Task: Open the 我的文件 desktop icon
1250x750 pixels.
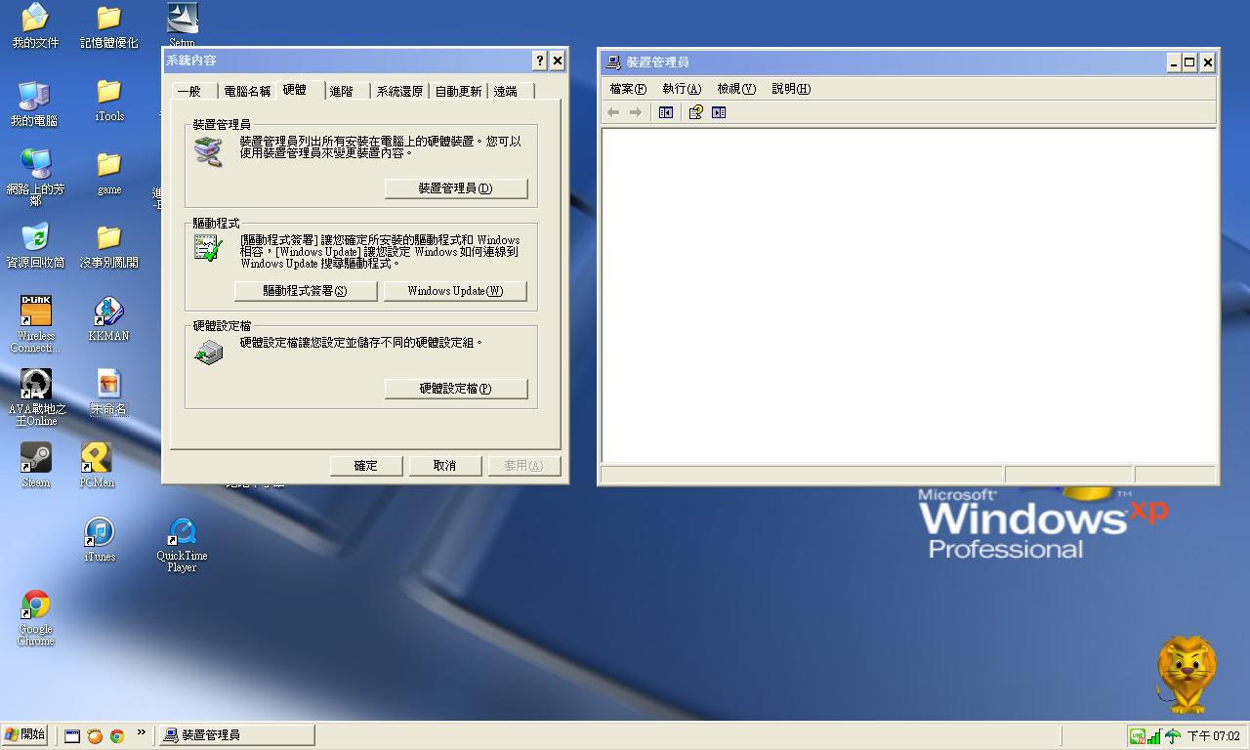Action: point(35,25)
